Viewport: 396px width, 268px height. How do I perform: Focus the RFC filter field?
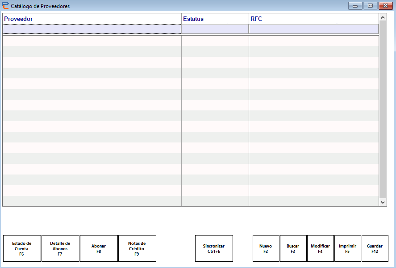tap(314, 29)
